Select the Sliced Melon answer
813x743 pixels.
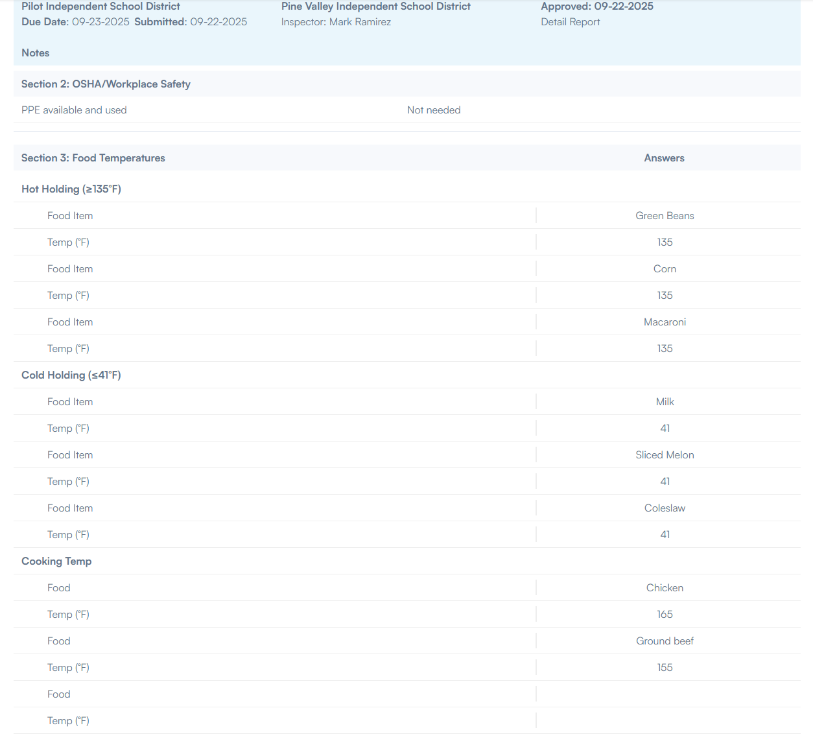tap(665, 455)
